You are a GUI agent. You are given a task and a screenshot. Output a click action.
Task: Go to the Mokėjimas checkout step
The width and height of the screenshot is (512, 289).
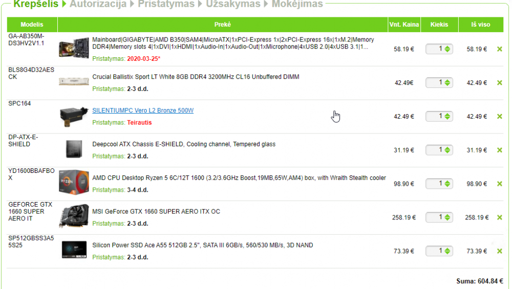297,4
